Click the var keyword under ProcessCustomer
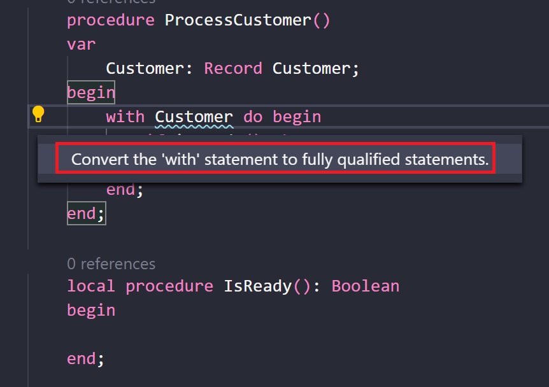The image size is (549, 387). (81, 44)
